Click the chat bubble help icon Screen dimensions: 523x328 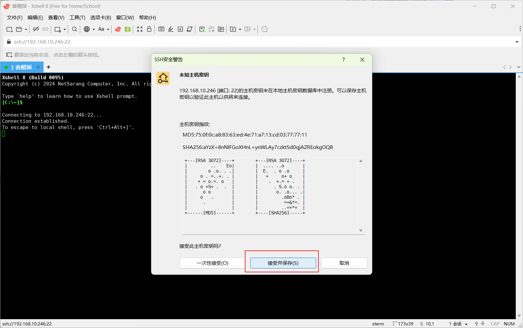(x=265, y=29)
